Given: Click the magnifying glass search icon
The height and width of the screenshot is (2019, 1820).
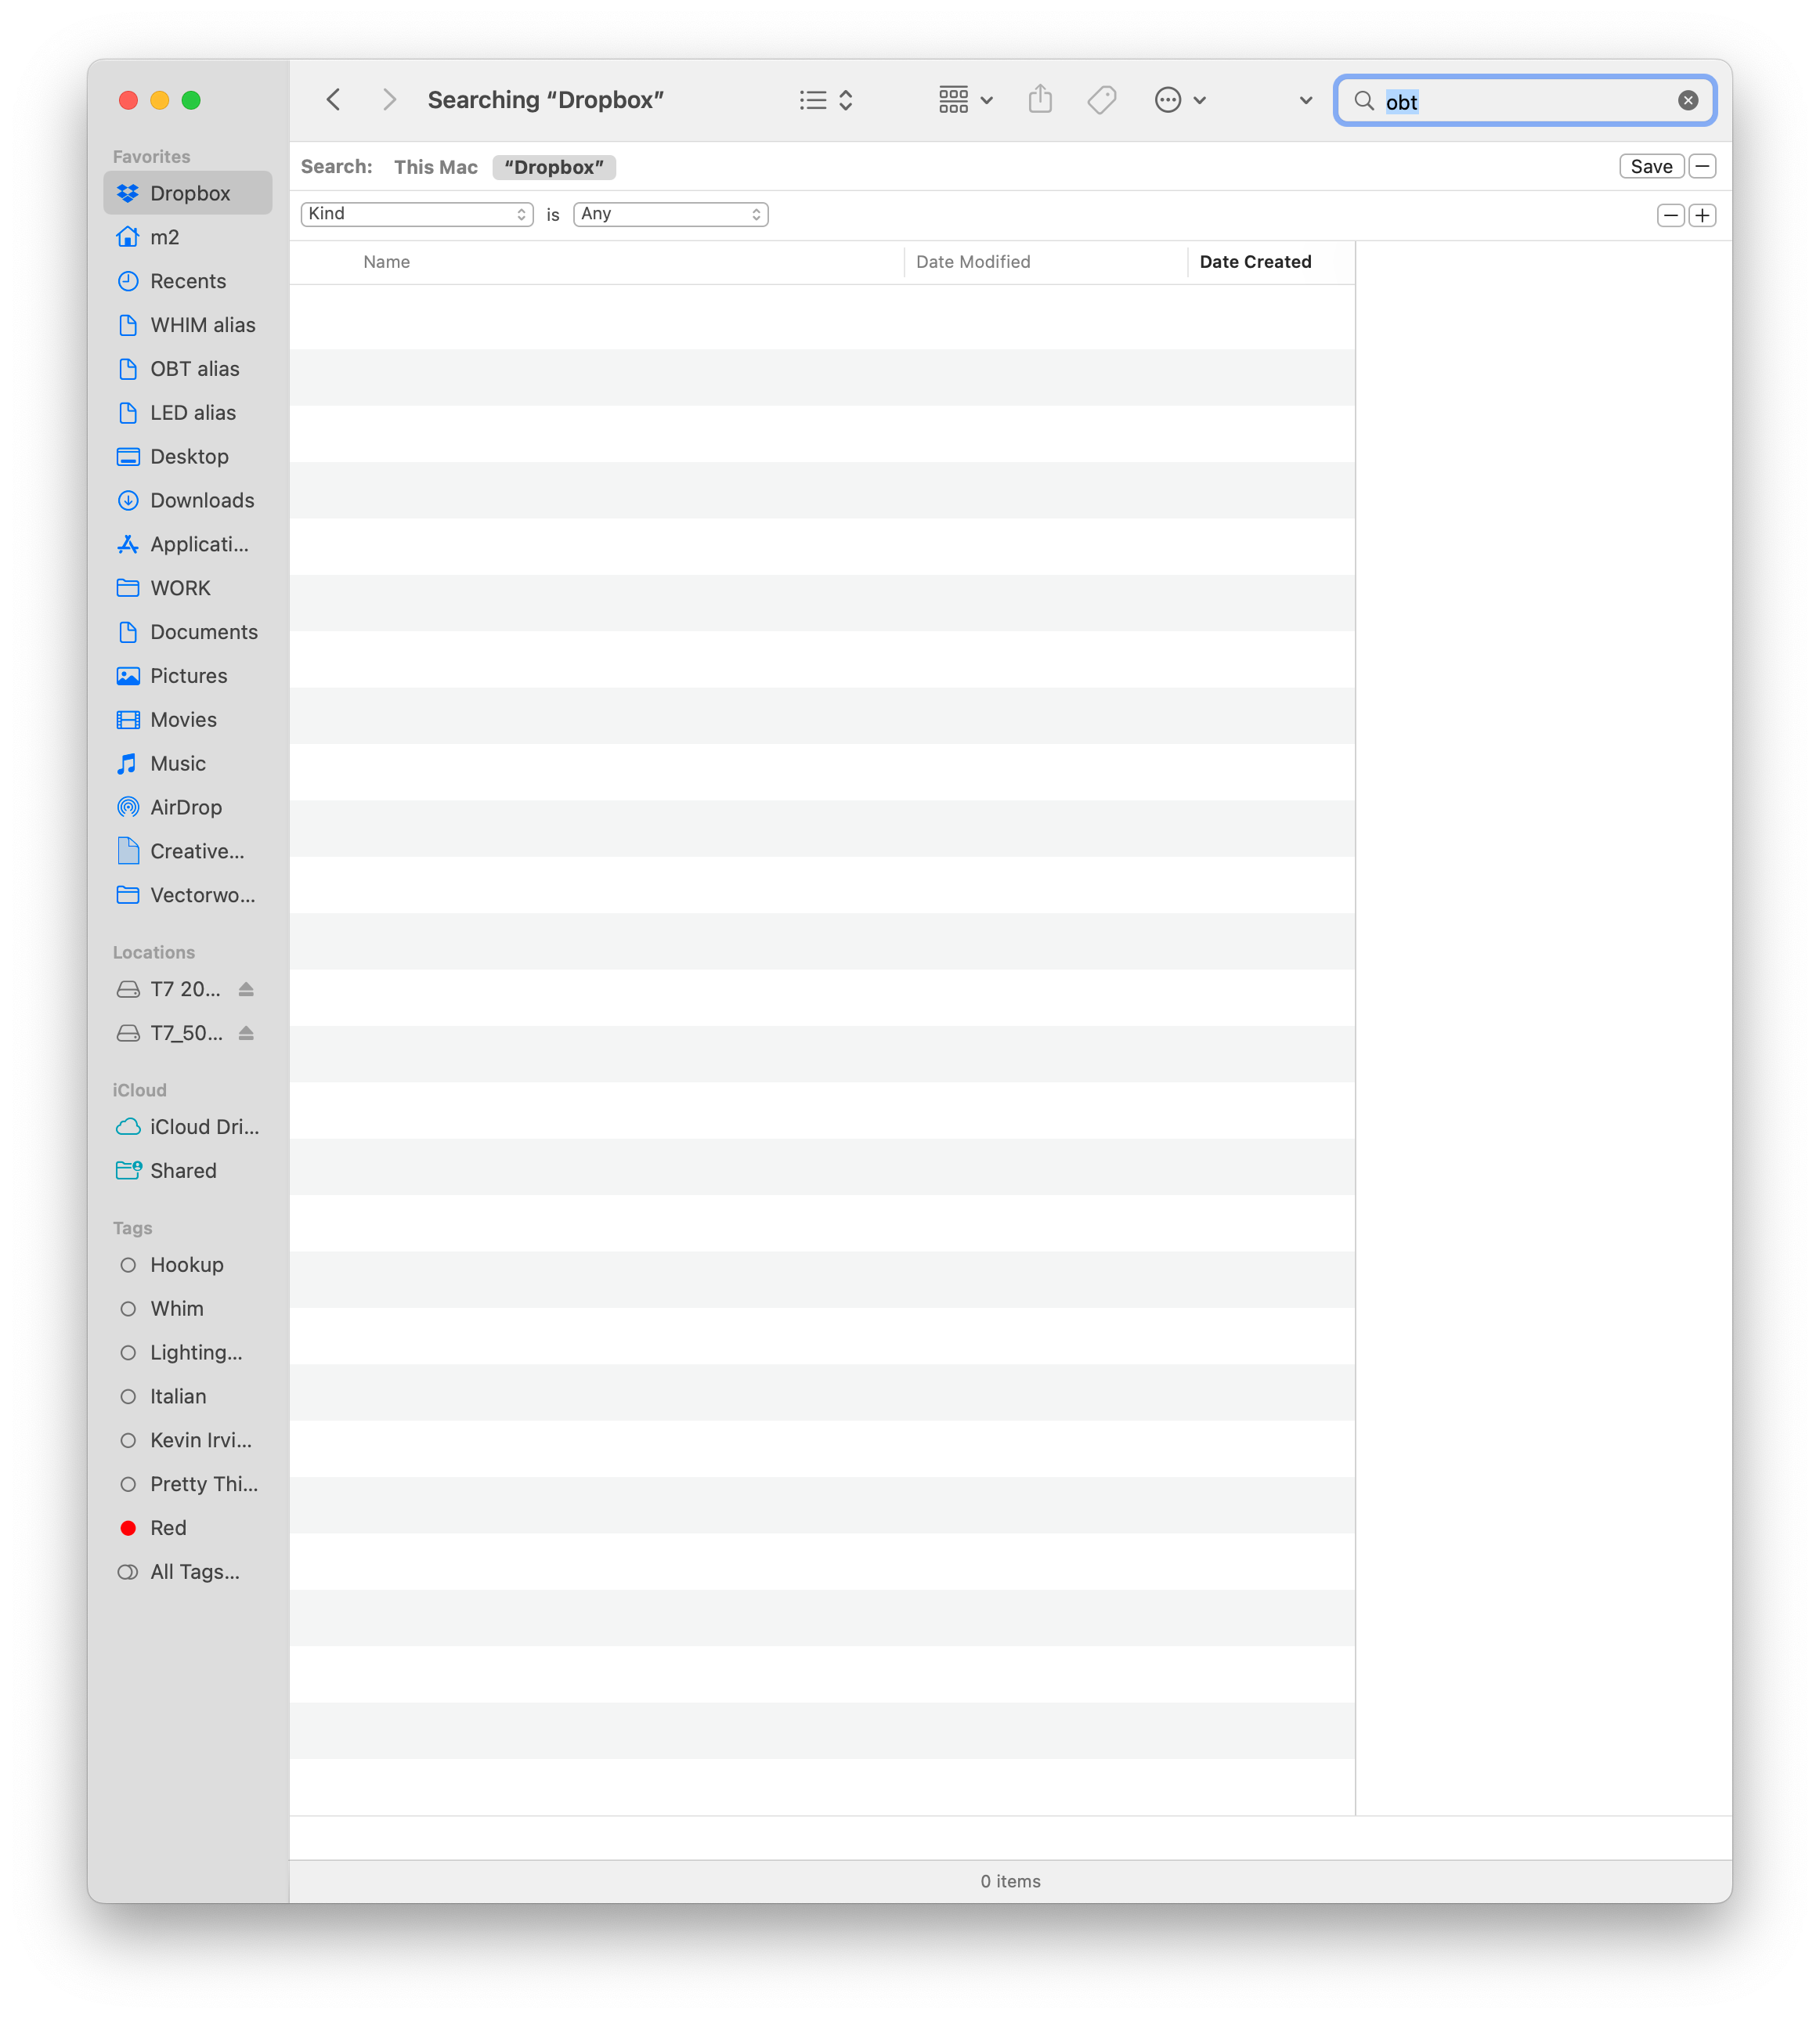Looking at the screenshot, I should click(x=1363, y=101).
